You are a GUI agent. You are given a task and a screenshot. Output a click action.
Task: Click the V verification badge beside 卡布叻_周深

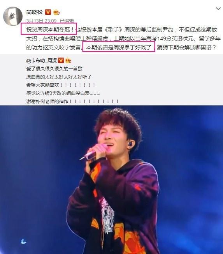(61, 60)
